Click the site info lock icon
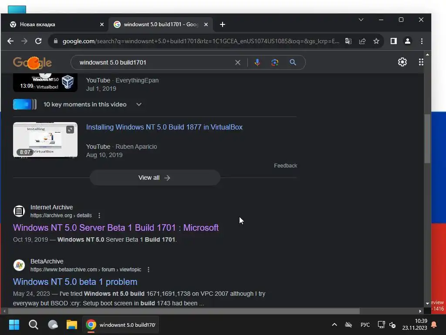 click(x=56, y=41)
